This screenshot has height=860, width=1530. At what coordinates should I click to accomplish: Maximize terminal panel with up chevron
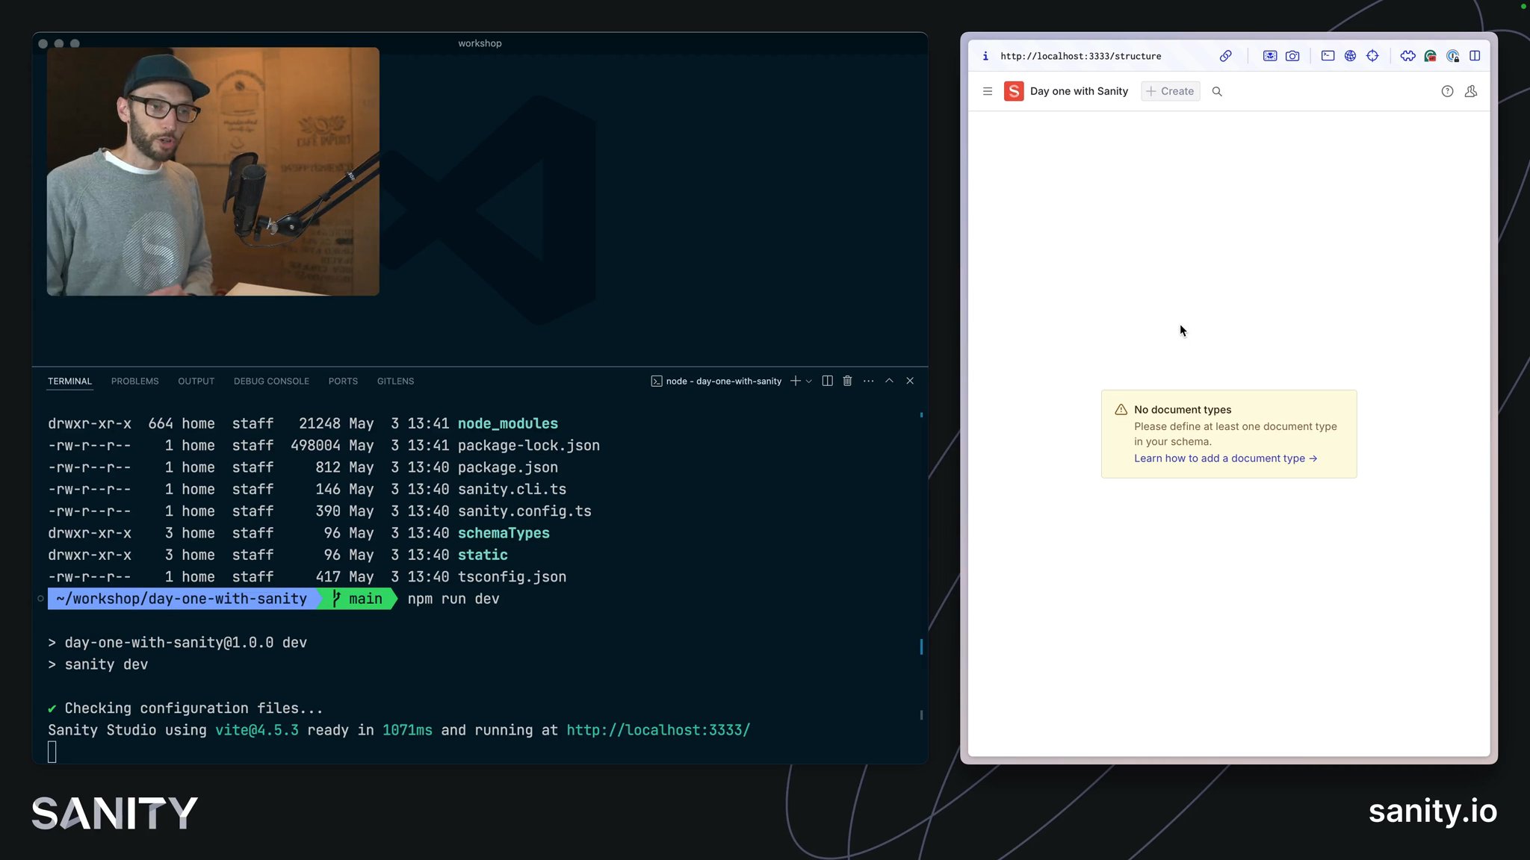tap(889, 381)
